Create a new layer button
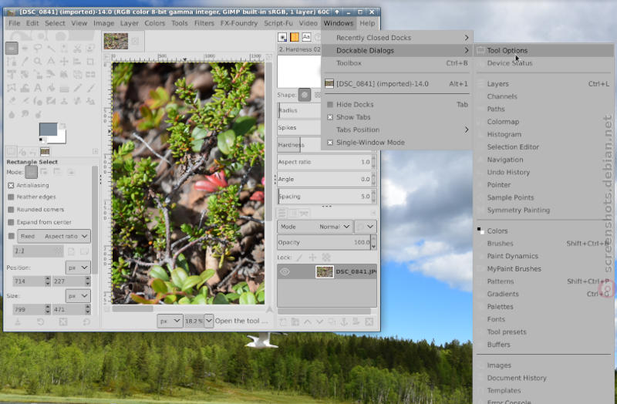This screenshot has width=617, height=404. pyautogui.click(x=282, y=322)
